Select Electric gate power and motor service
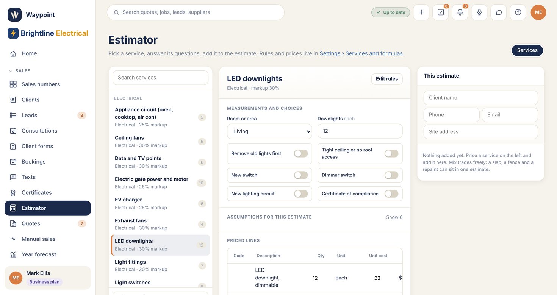Image resolution: width=557 pixels, height=295 pixels. coord(161,183)
